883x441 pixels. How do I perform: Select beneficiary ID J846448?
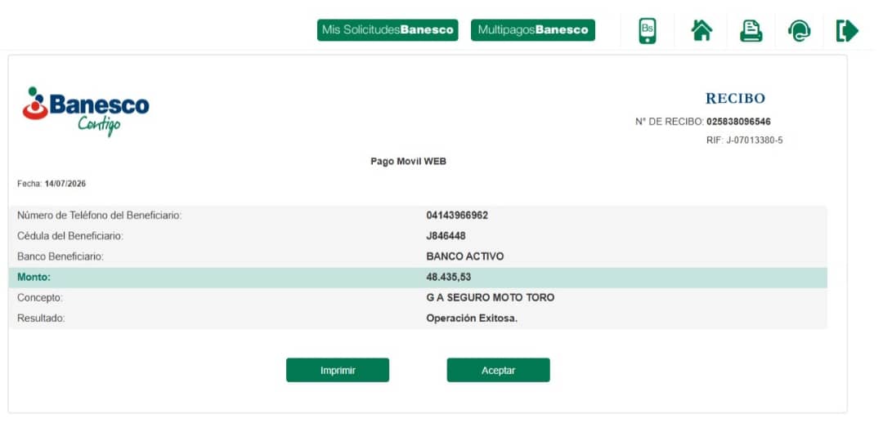coord(446,236)
